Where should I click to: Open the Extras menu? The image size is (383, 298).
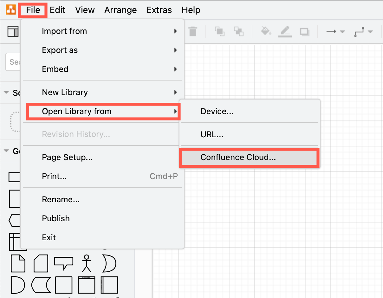[159, 10]
